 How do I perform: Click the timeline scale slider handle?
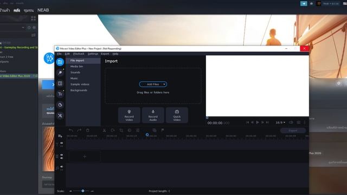(83, 191)
